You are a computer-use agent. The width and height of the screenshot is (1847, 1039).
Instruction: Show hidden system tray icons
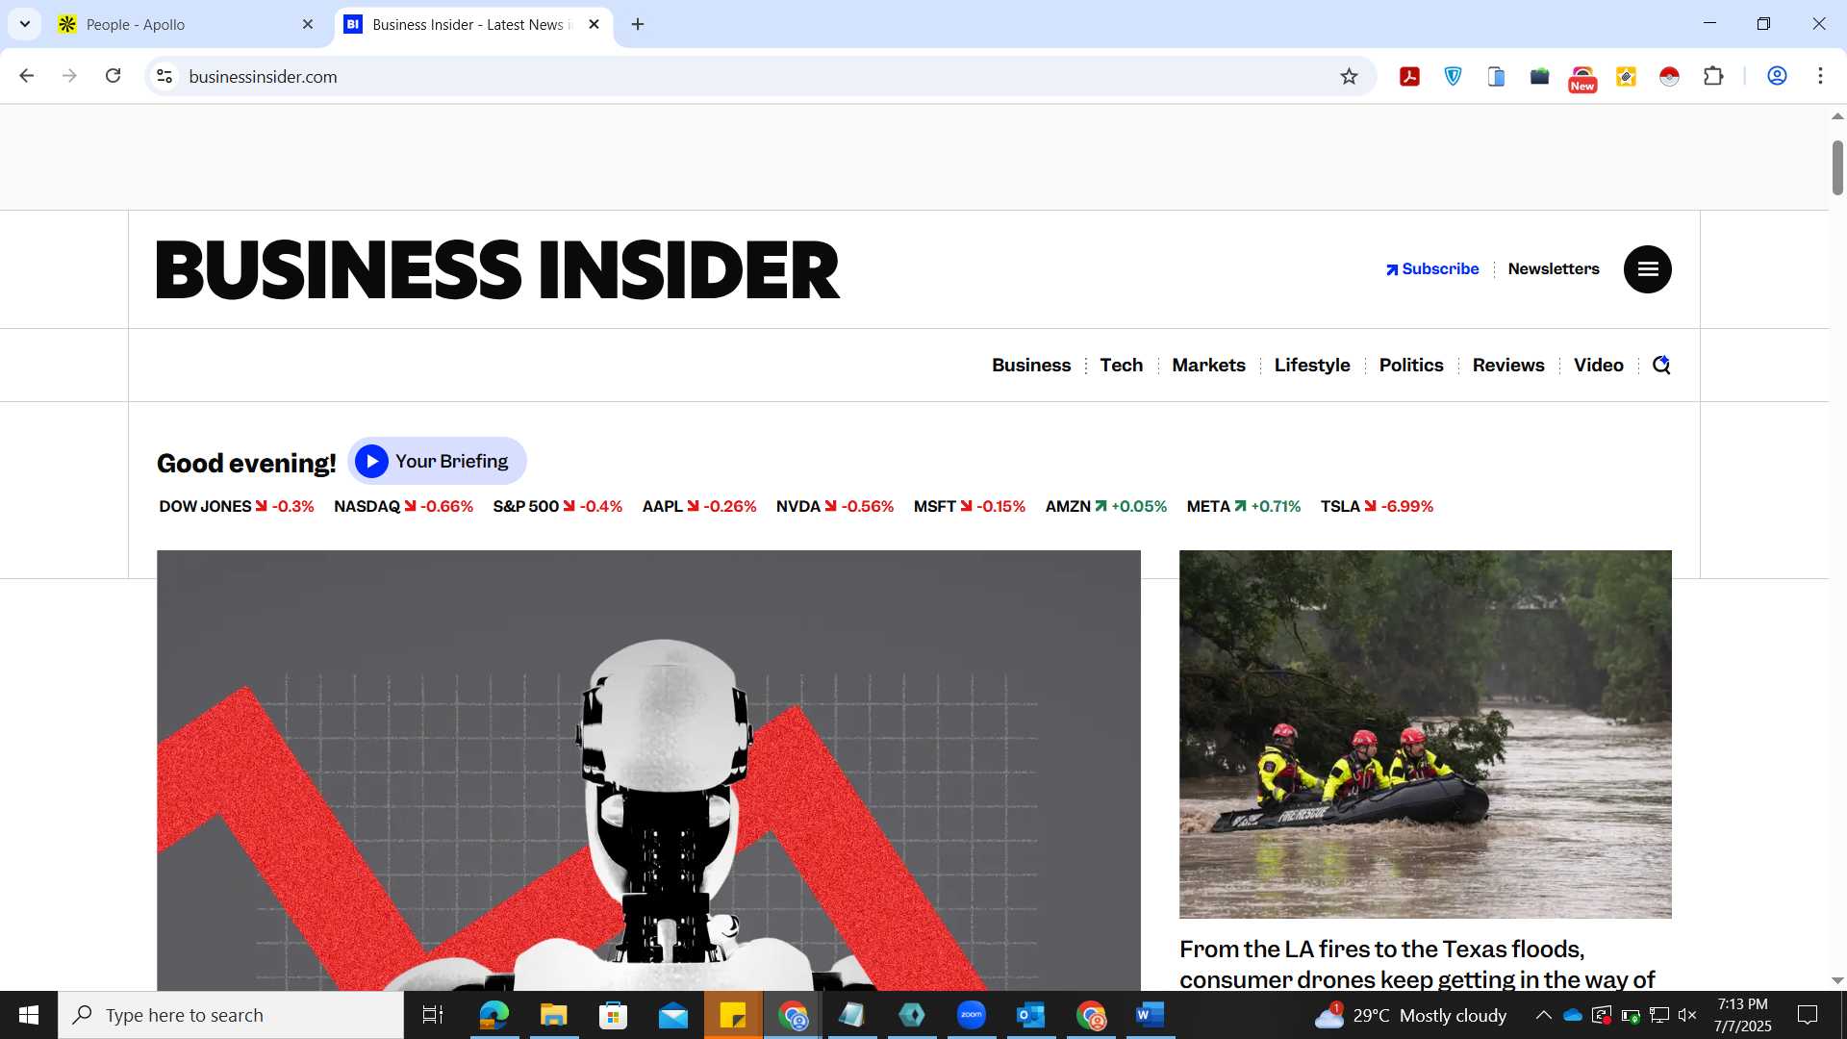tap(1543, 1015)
